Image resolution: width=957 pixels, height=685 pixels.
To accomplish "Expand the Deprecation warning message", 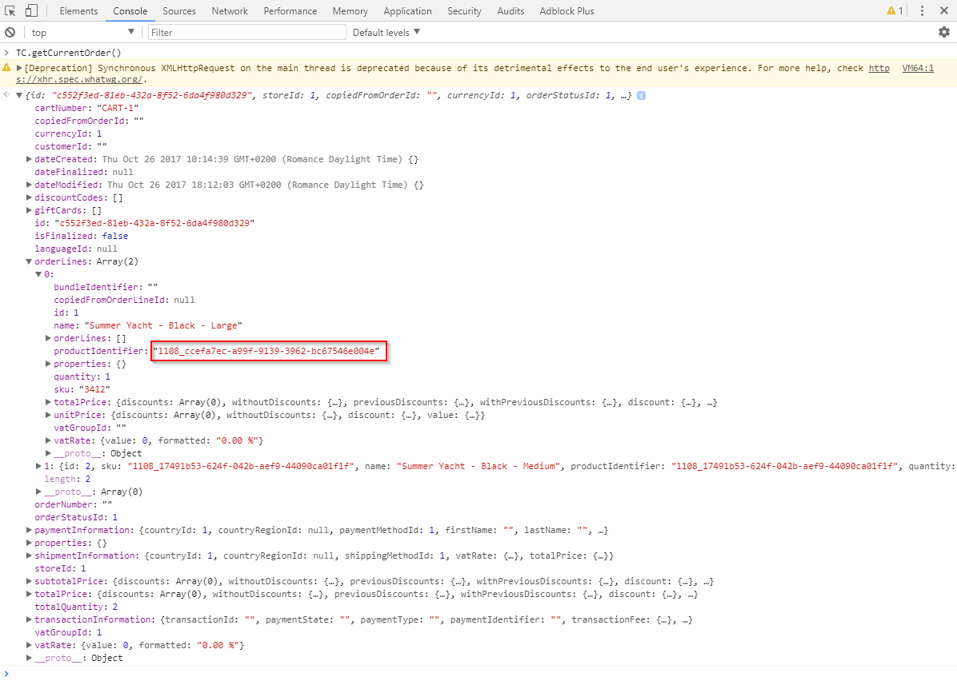I will point(19,68).
